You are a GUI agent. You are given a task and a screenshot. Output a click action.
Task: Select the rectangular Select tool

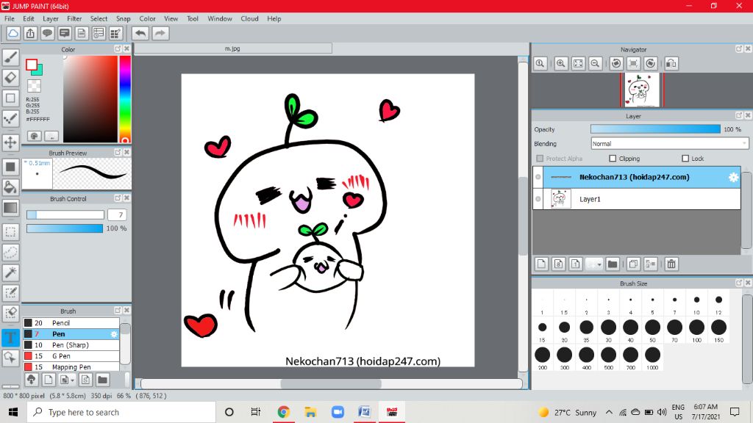(10, 232)
